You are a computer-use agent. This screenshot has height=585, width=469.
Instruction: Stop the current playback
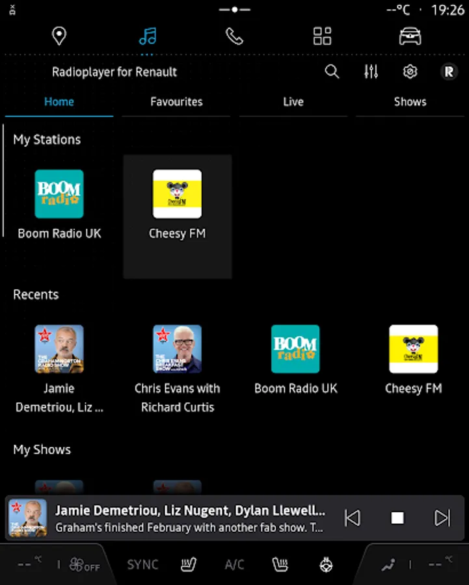click(397, 518)
